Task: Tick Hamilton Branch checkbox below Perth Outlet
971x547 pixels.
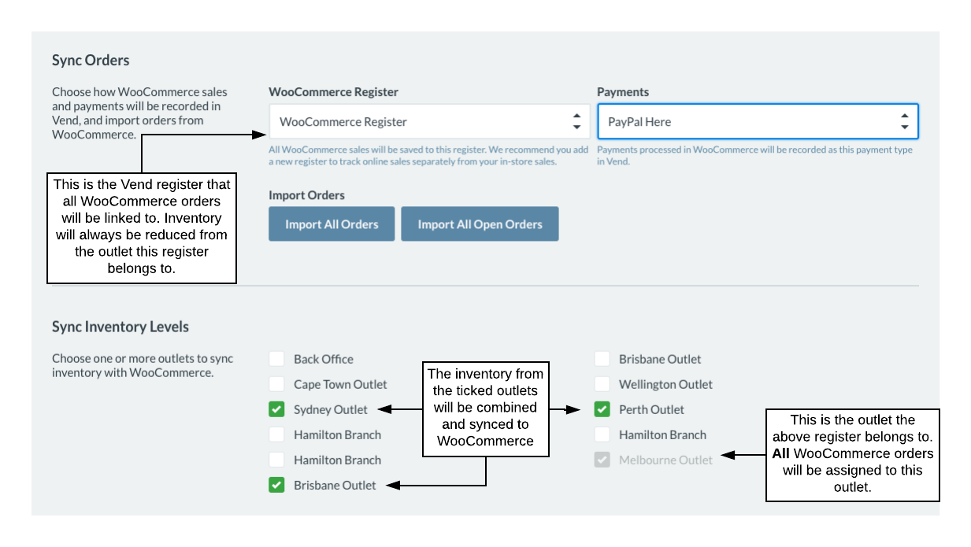Action: click(602, 434)
